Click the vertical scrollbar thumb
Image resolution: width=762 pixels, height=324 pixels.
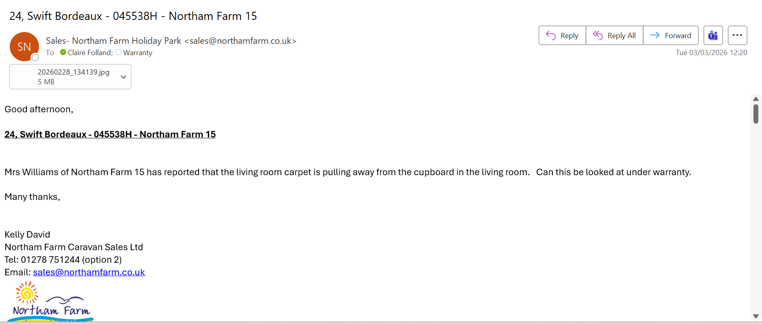(756, 114)
